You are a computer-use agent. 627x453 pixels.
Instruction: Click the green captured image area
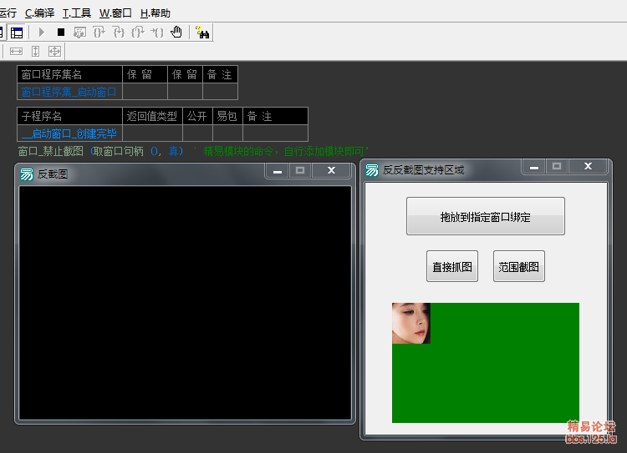coord(486,363)
